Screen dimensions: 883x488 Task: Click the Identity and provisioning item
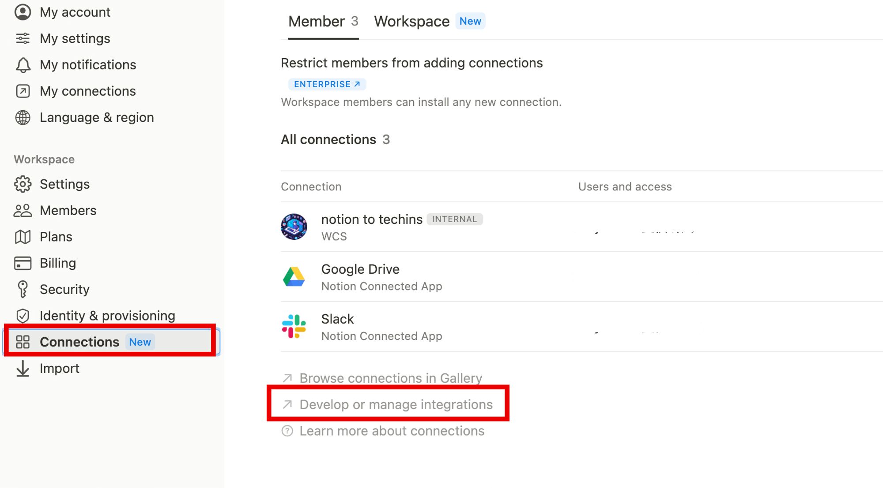pyautogui.click(x=108, y=315)
